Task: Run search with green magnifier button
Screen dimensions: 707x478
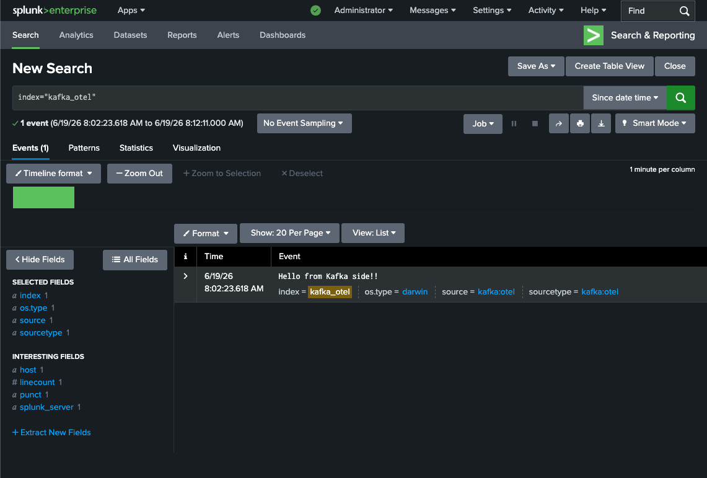Action: [680, 98]
